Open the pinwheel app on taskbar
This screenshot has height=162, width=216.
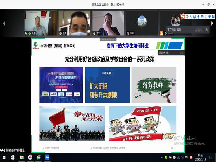coord(13,157)
